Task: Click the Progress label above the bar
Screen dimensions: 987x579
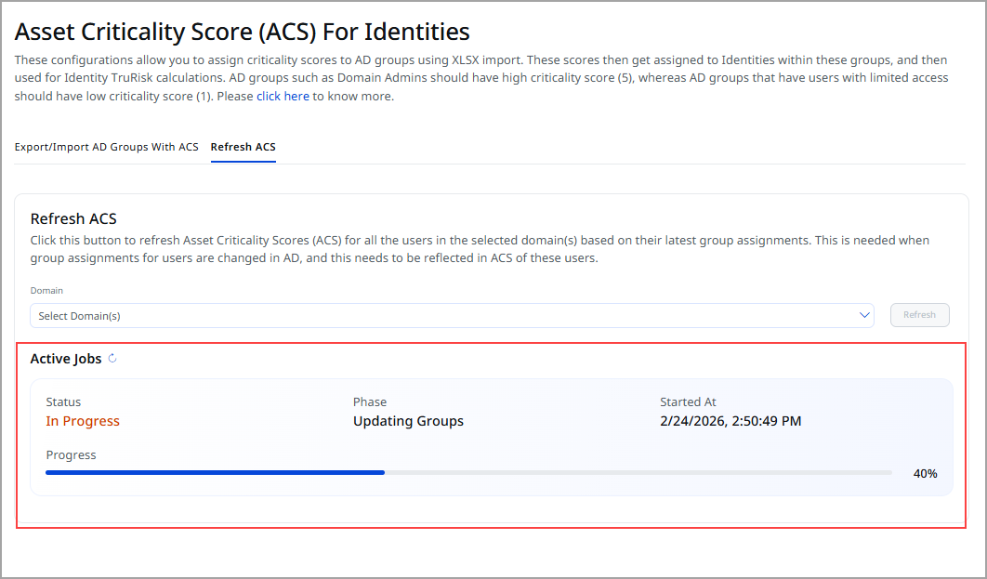Action: (x=71, y=455)
